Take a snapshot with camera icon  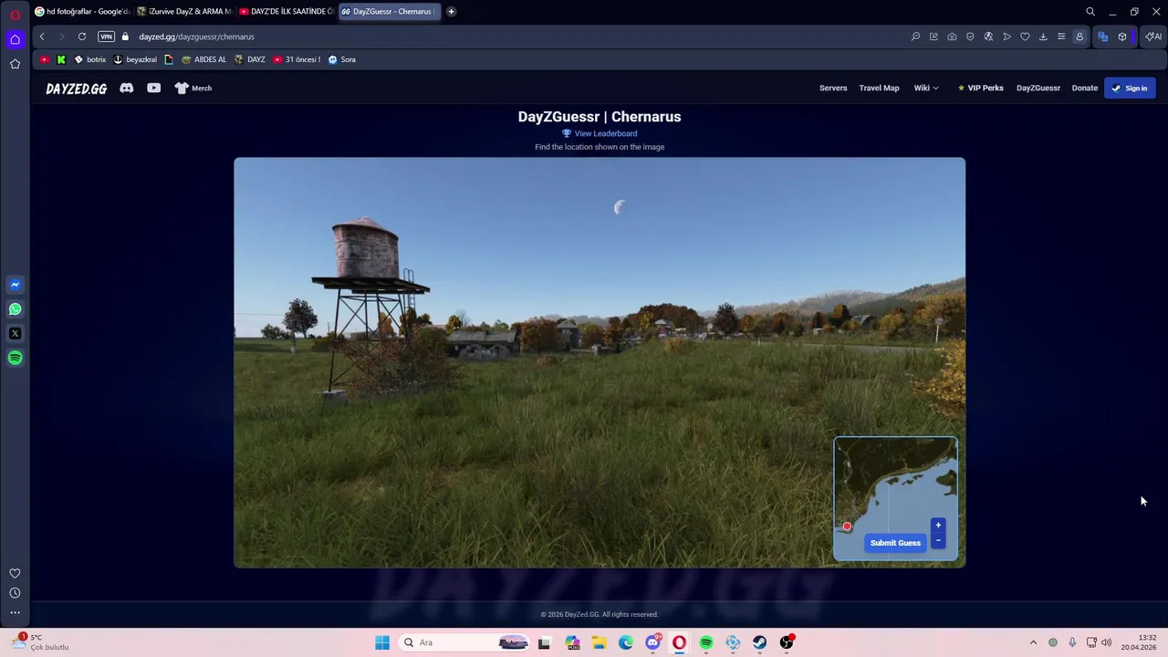[952, 36]
